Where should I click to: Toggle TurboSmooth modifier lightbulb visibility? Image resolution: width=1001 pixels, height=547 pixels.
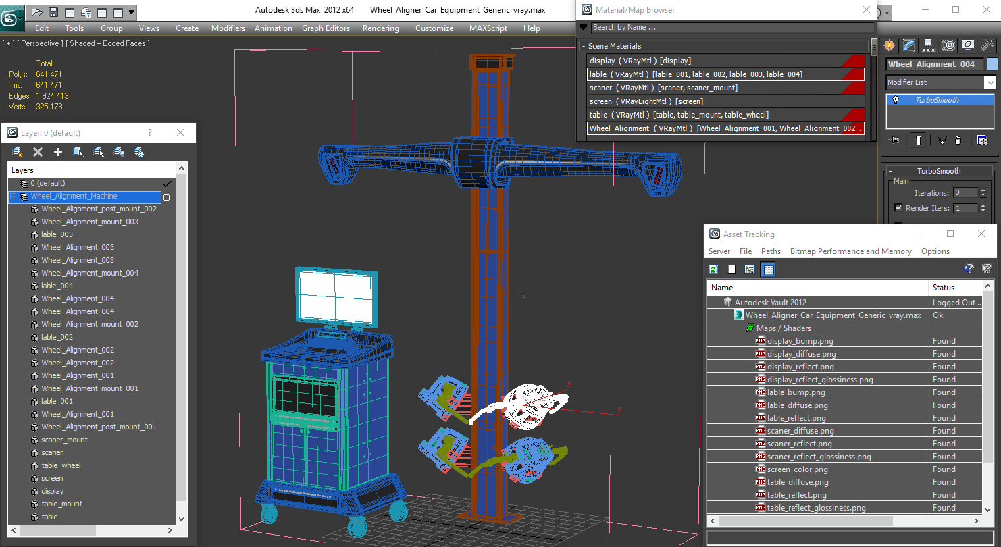896,100
